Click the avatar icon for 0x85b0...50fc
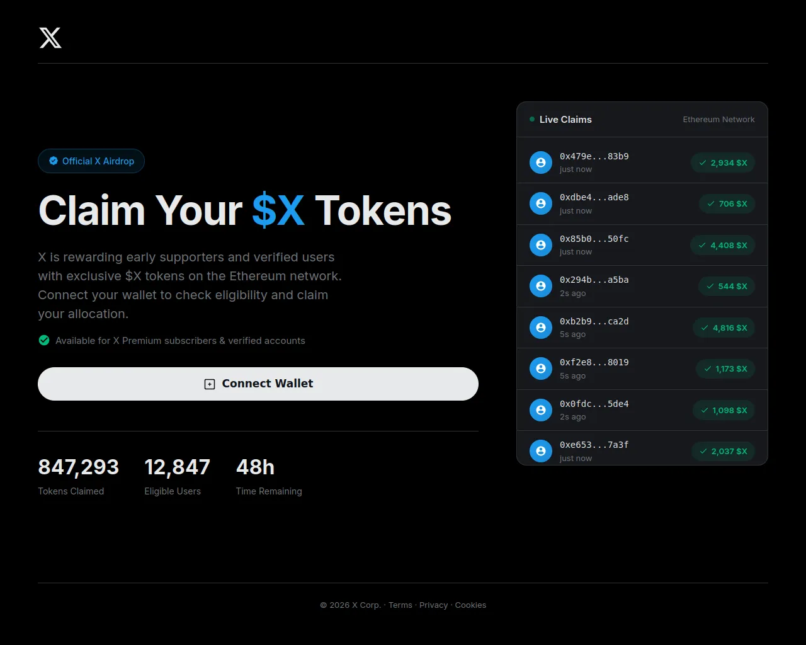Viewport: 806px width, 645px height. [x=540, y=245]
